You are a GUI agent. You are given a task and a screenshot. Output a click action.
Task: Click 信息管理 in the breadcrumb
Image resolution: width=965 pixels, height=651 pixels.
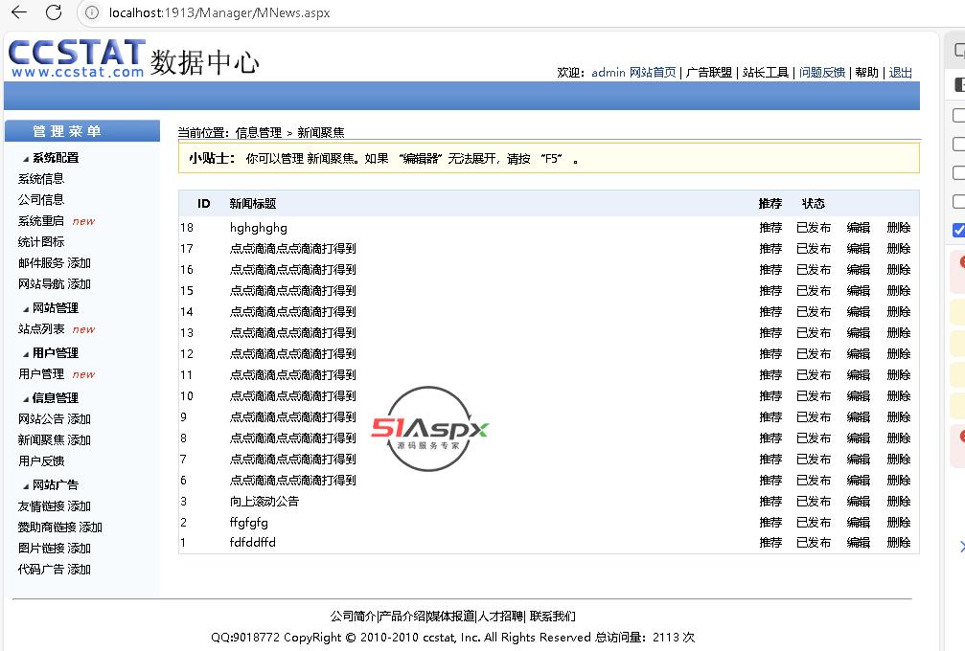259,133
